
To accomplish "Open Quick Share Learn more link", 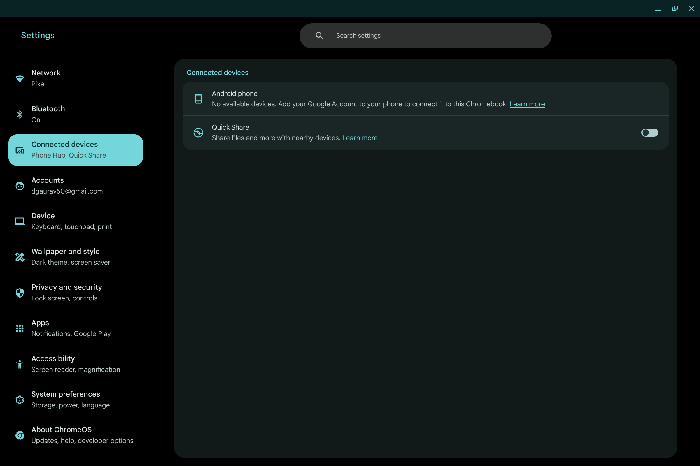I will point(360,138).
